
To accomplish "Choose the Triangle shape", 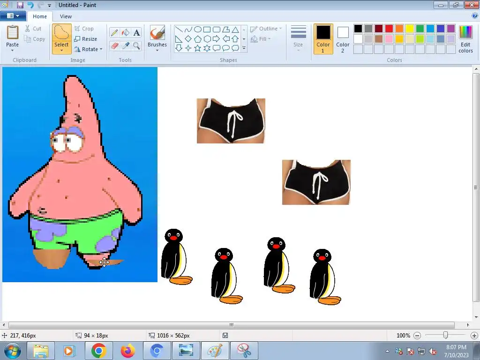I will point(235,30).
